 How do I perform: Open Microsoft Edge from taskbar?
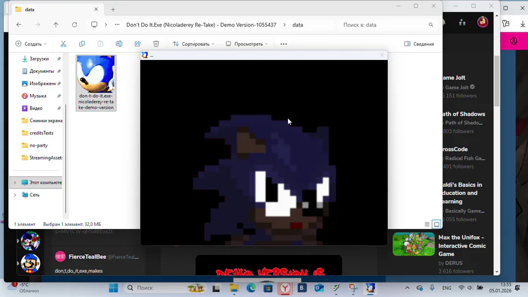[251, 288]
